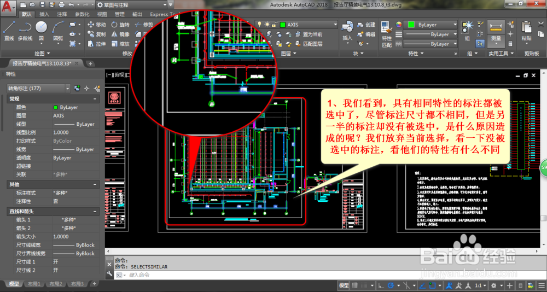The image size is (547, 292).
Task: Switch to the 参数化 ribbon tab
Action: 83,14
